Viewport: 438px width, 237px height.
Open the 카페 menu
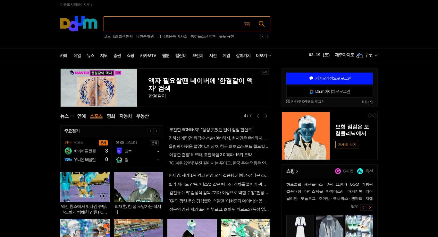click(x=64, y=56)
